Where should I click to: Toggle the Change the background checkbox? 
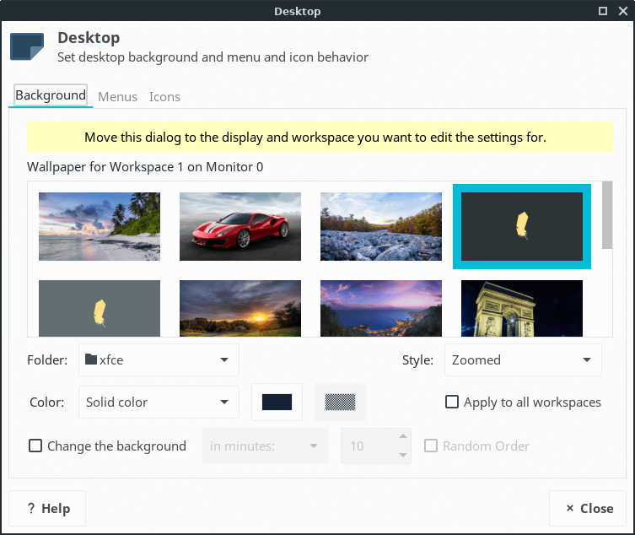[x=35, y=446]
